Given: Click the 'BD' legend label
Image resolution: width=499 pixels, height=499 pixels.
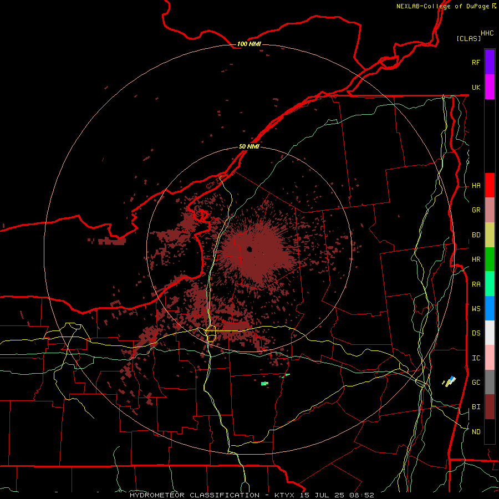Looking at the screenshot, I should click(x=476, y=235).
